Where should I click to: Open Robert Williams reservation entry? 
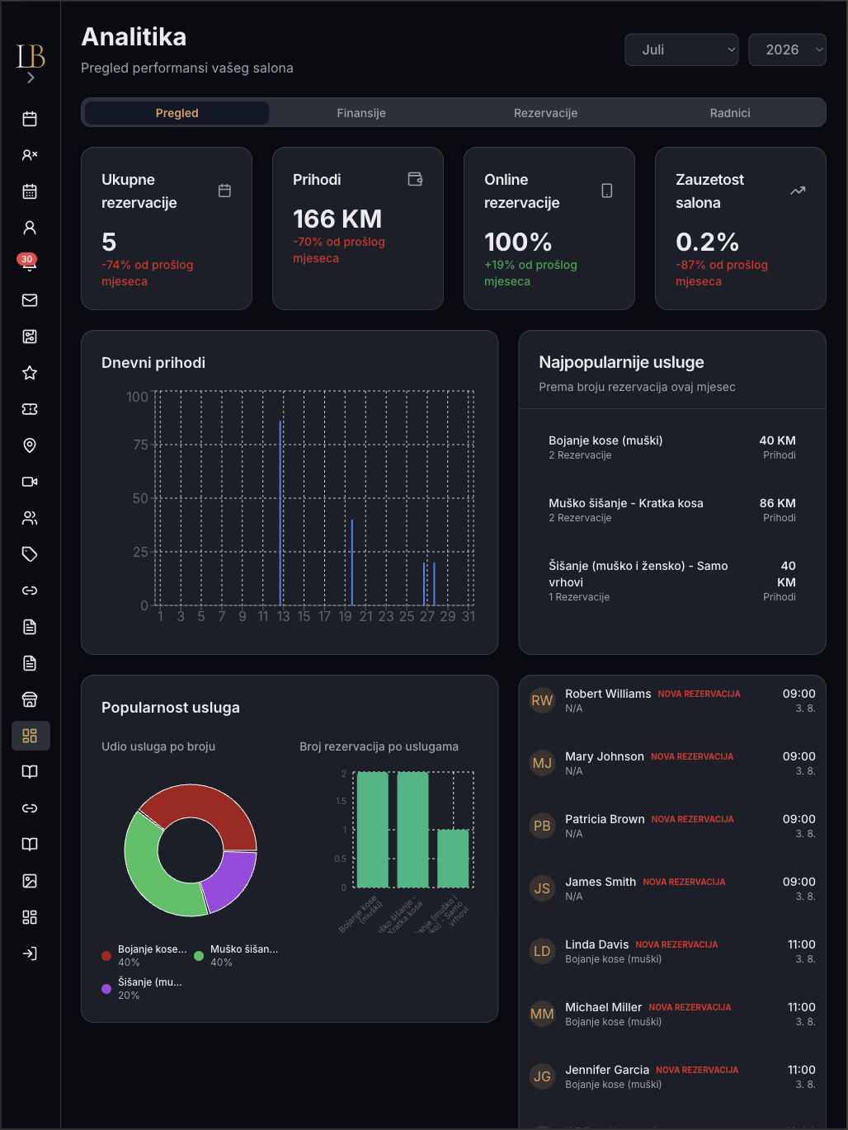tap(672, 700)
